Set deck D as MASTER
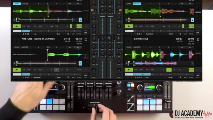The width and height of the screenshot is (213, 120). 137,47
